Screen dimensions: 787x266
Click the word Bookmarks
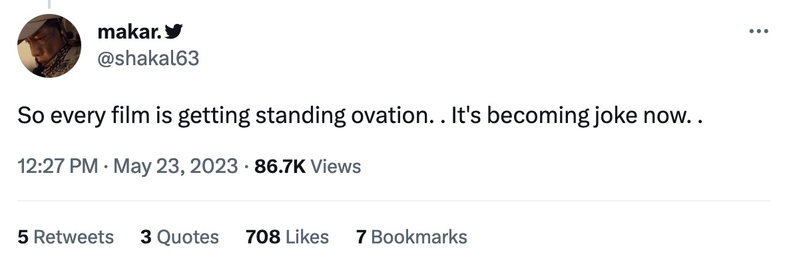click(x=419, y=237)
